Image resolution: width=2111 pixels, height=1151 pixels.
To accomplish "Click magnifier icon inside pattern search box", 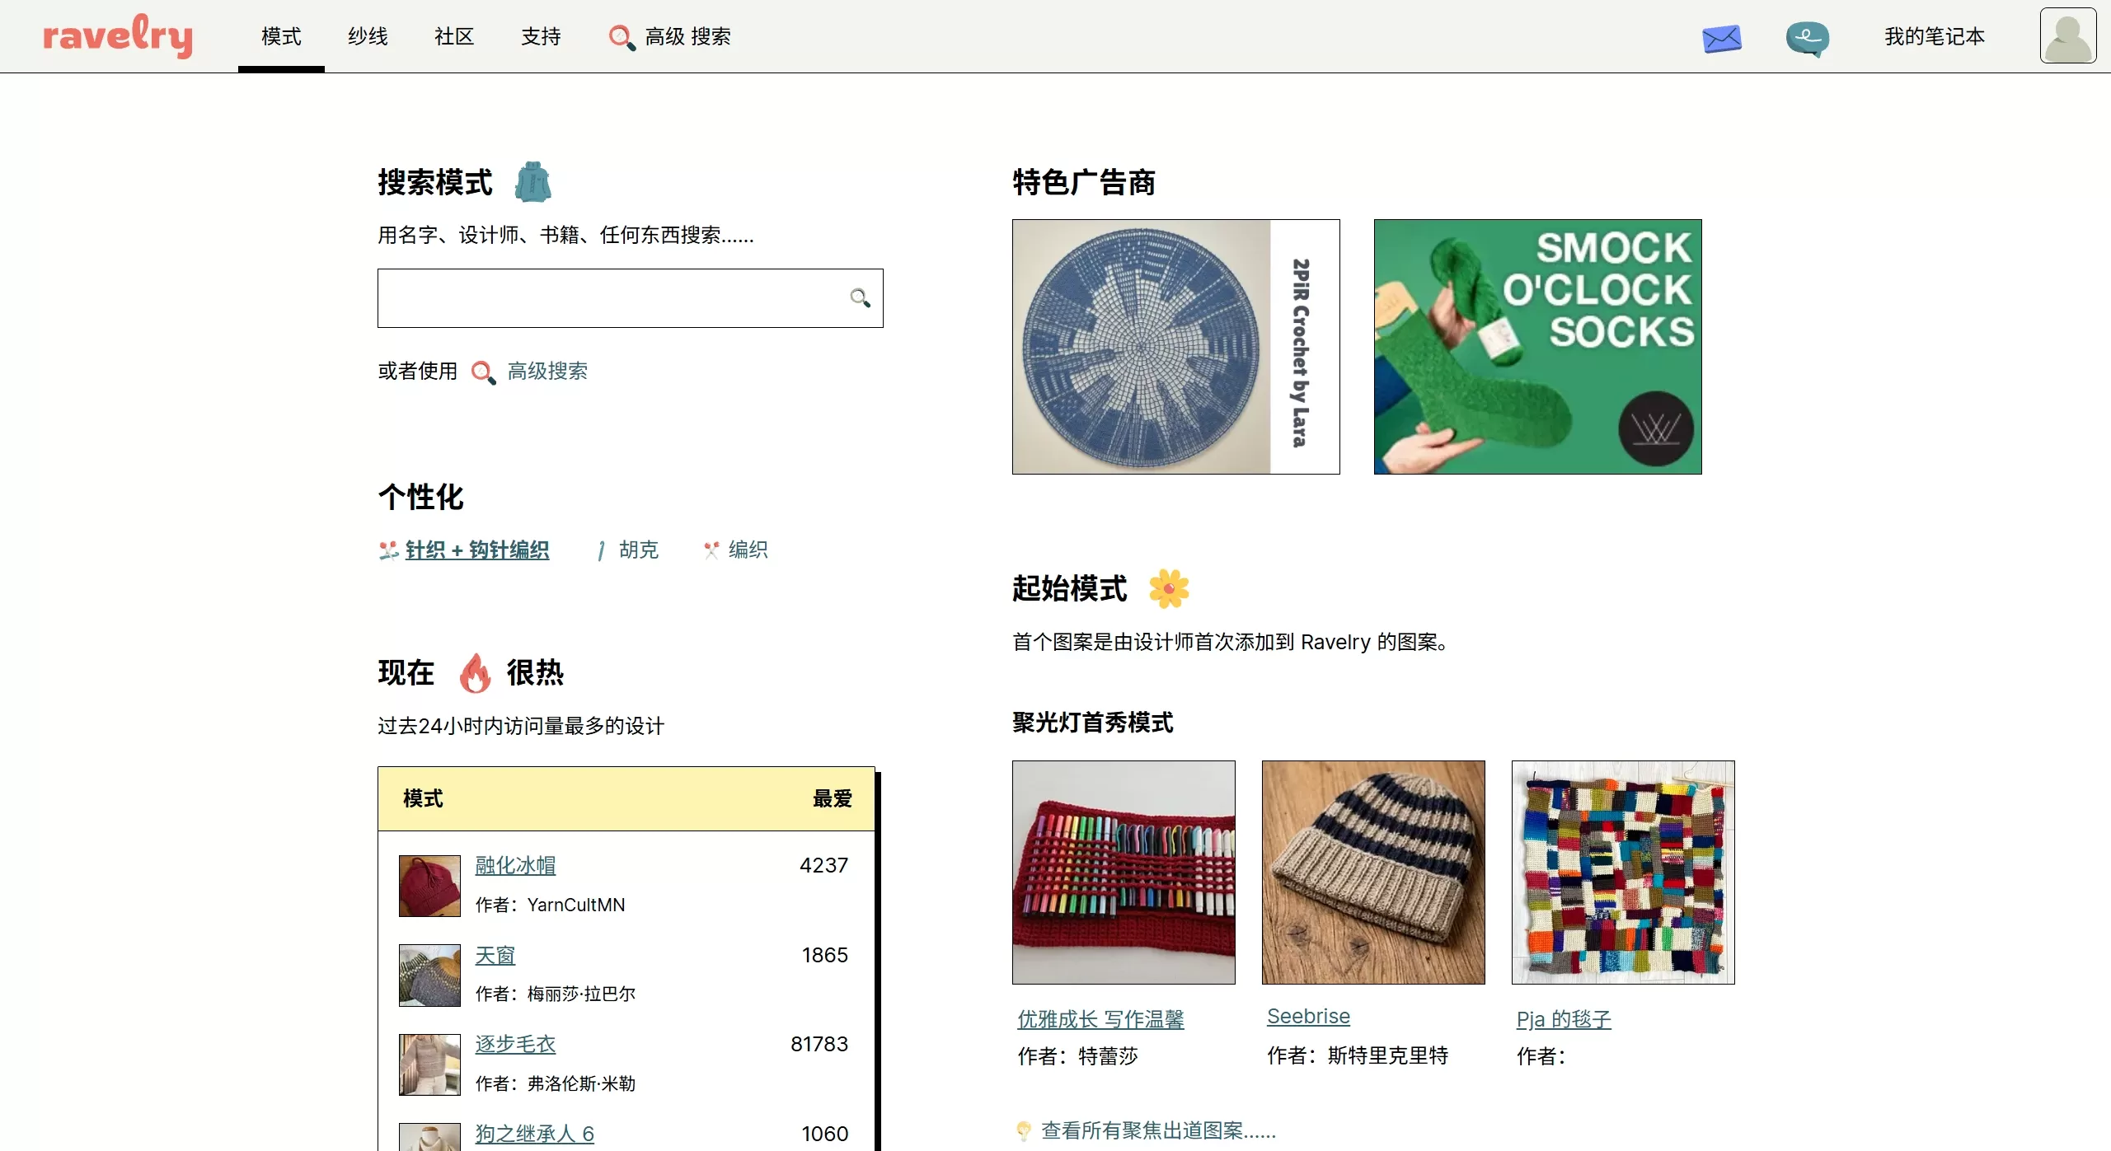I will (x=860, y=298).
